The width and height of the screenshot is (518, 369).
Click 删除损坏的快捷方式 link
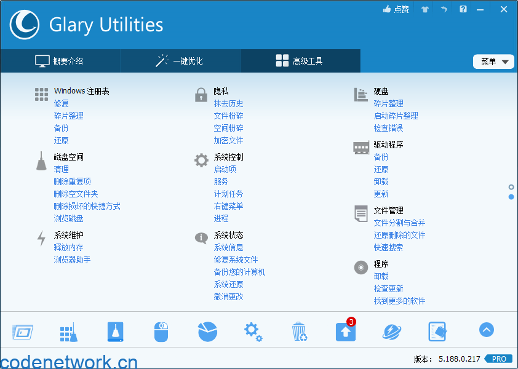coord(87,206)
